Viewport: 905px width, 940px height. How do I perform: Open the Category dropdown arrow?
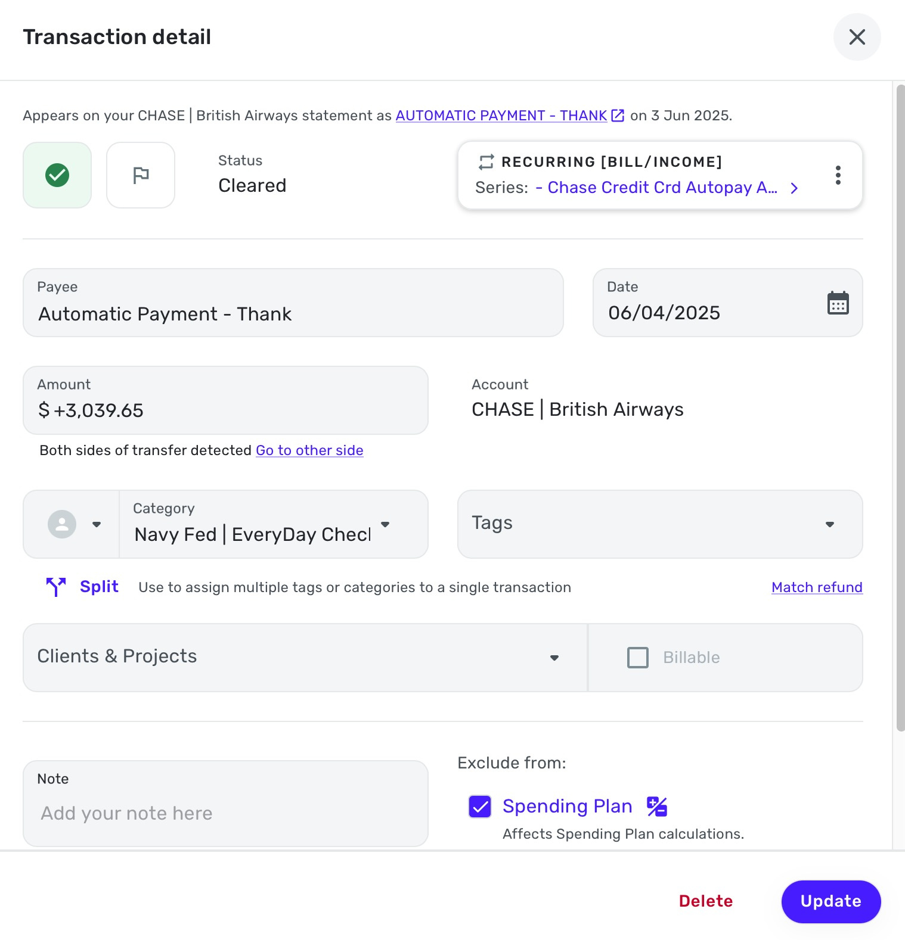[385, 524]
